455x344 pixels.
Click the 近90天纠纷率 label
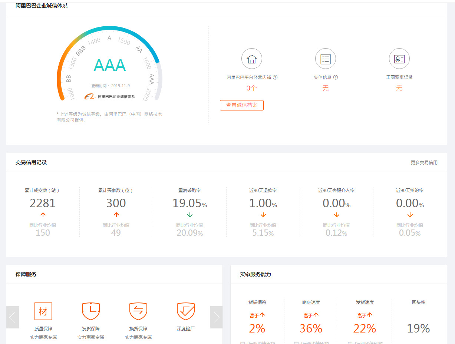[410, 191]
